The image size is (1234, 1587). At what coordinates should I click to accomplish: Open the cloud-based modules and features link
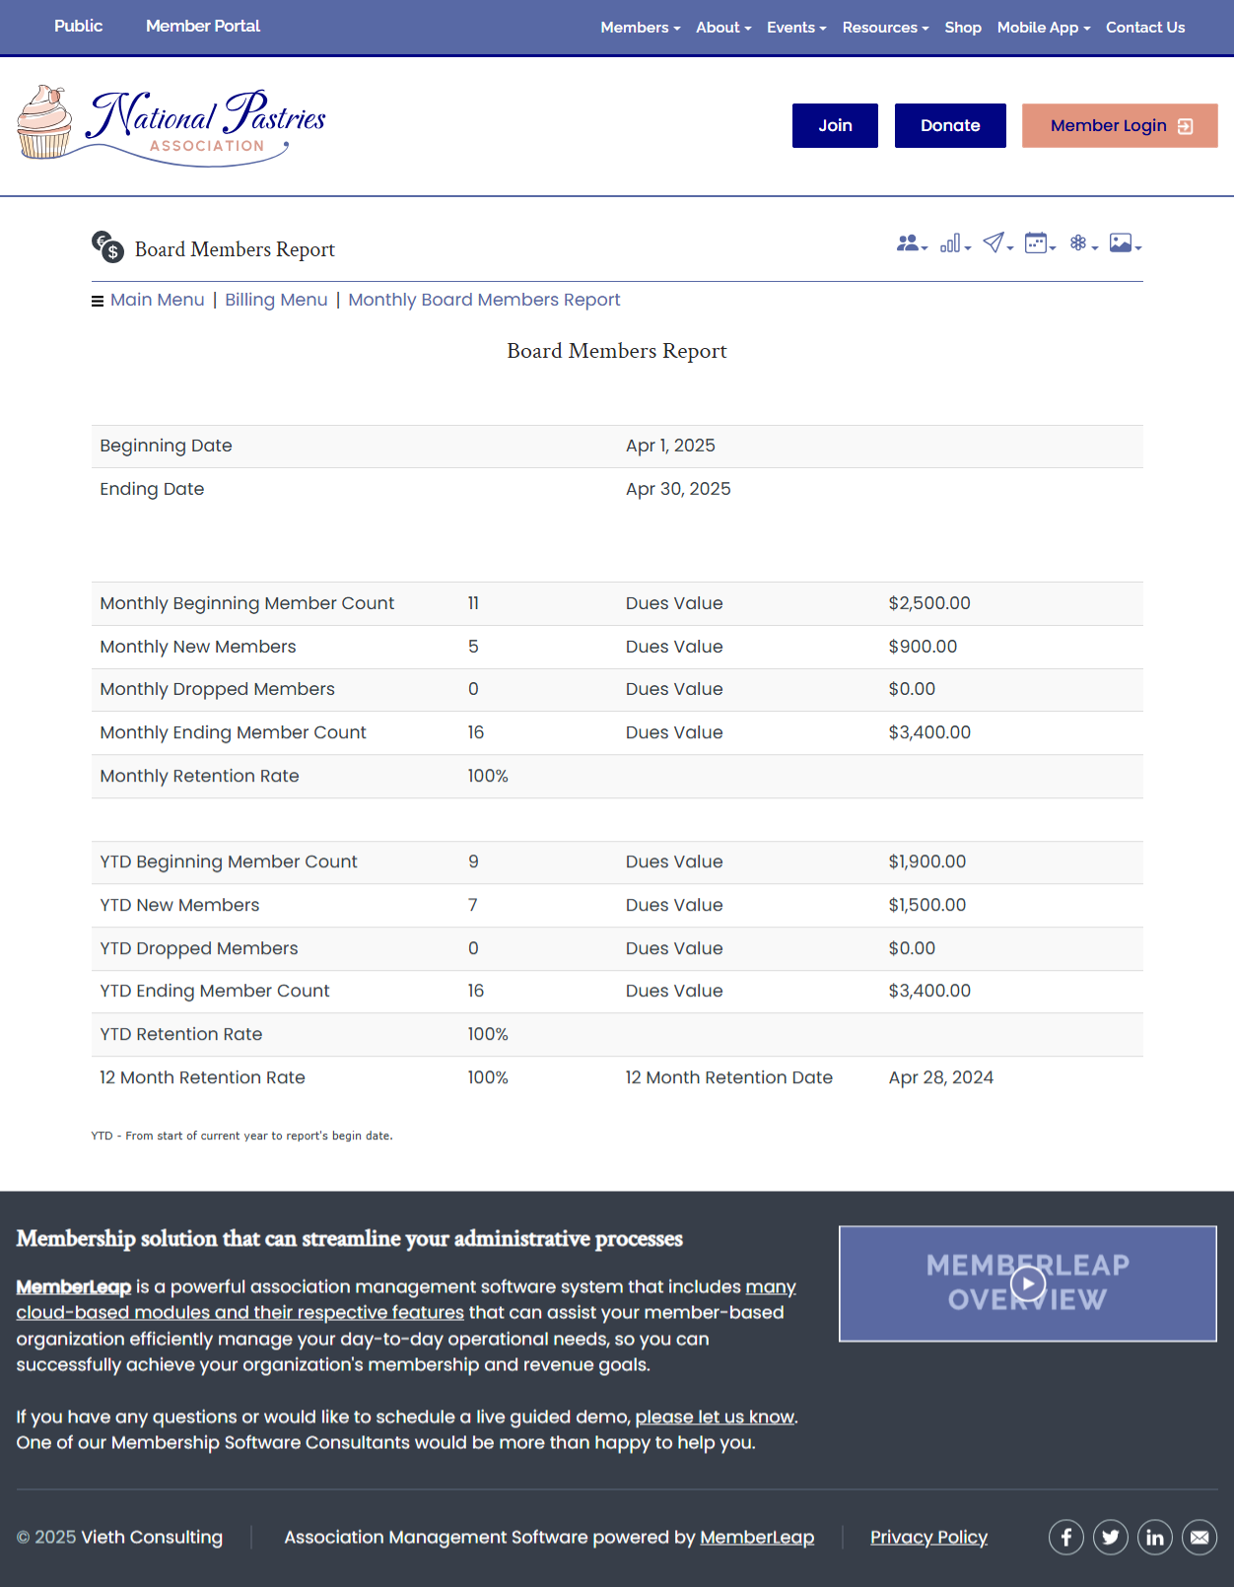(x=240, y=1313)
